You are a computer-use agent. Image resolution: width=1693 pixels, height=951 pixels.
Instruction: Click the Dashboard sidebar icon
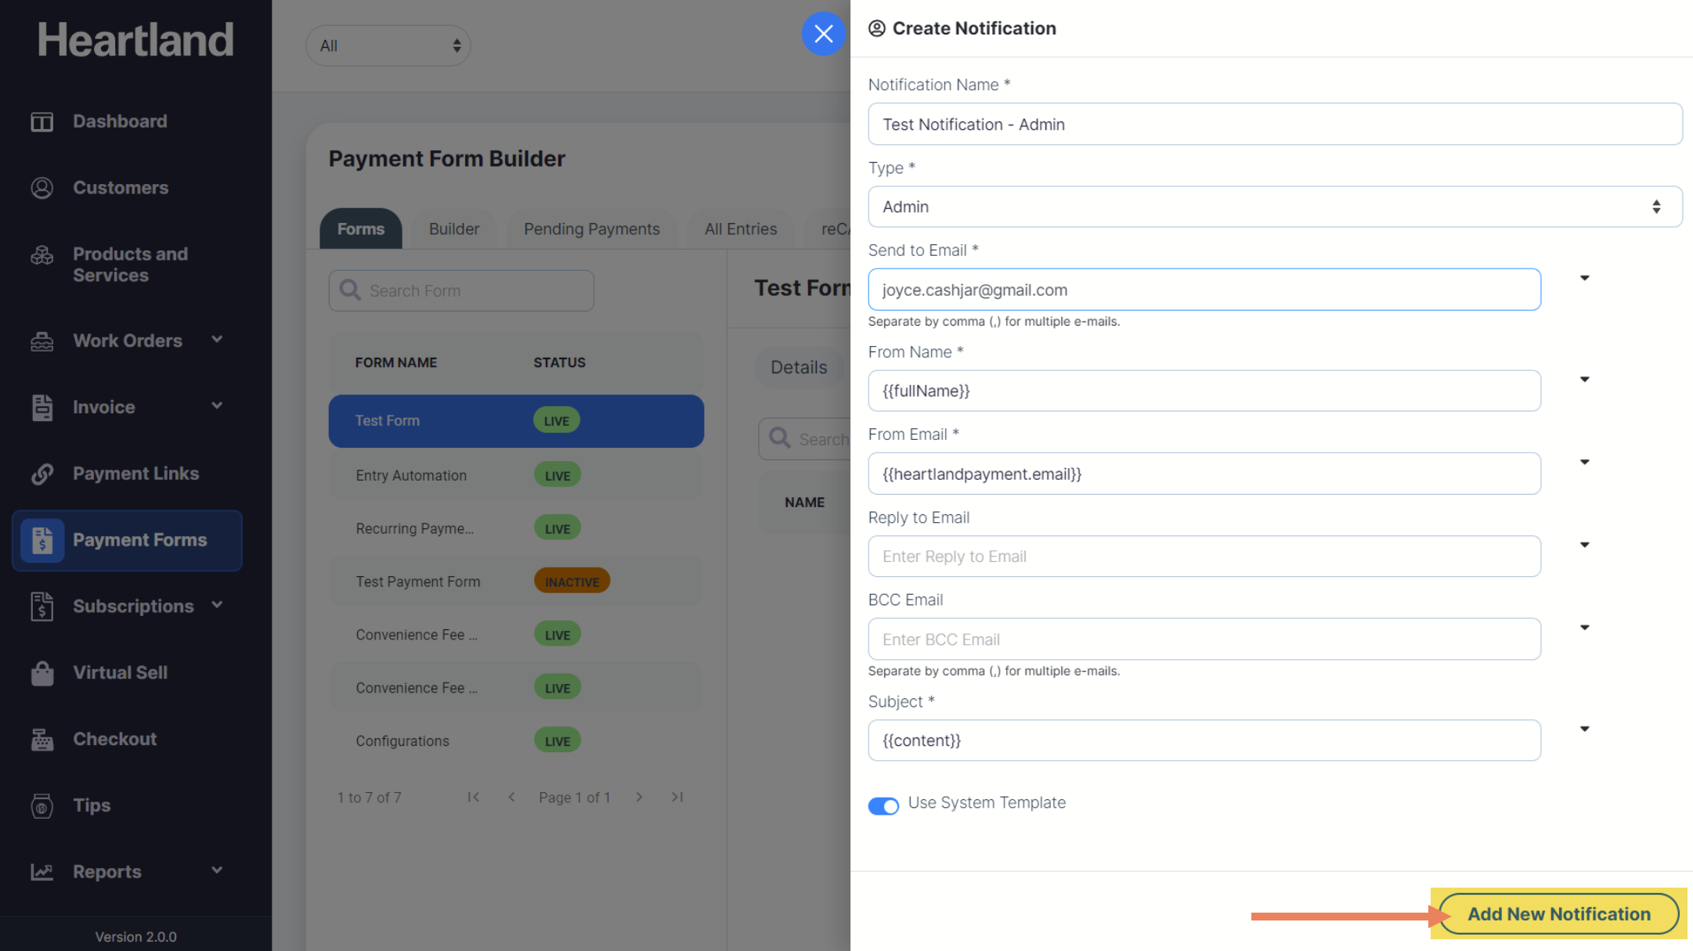tap(42, 122)
